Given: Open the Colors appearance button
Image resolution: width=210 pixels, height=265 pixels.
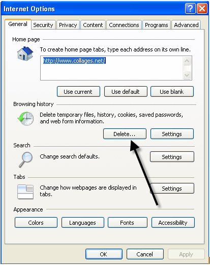Looking at the screenshot, I should (x=36, y=223).
